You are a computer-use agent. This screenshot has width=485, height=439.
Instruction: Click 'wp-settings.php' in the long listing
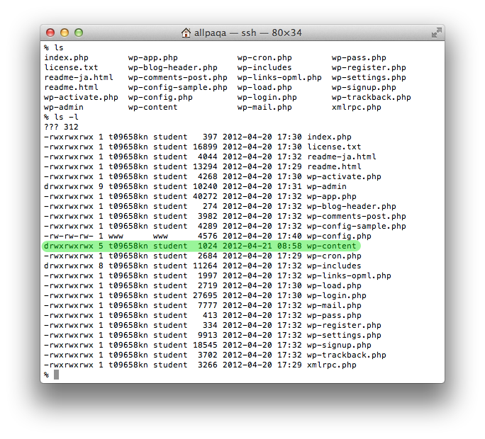pos(344,335)
